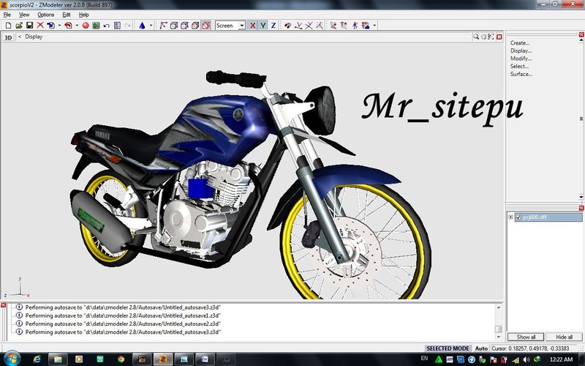The image size is (585, 366).
Task: Click the viewport maximize red square icon
Action: click(x=499, y=37)
